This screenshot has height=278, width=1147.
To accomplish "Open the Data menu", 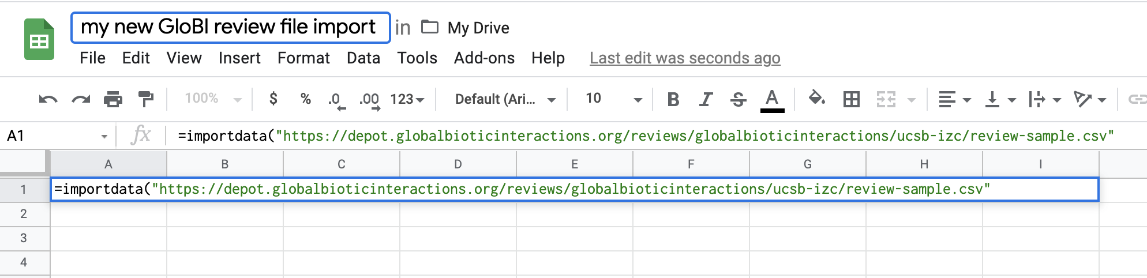I will (363, 58).
